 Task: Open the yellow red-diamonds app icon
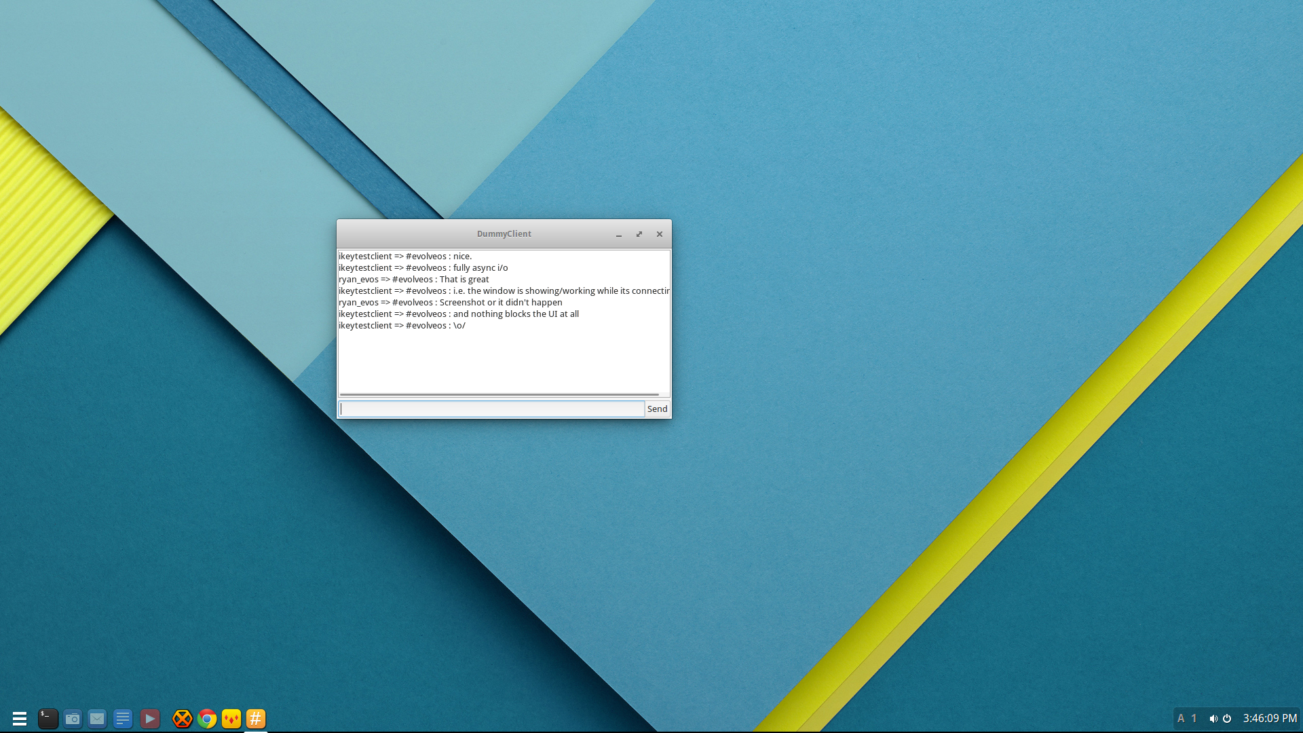pos(231,718)
